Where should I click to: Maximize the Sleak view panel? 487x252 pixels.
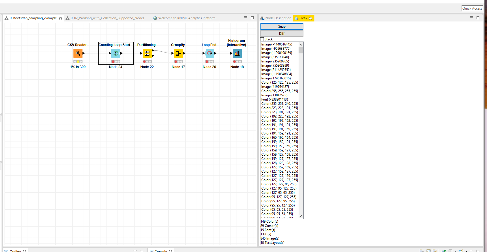coord(478,18)
